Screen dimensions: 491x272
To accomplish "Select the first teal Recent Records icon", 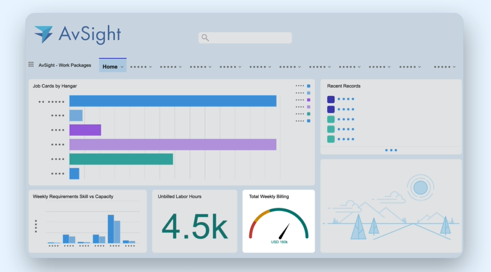I will tap(331, 119).
